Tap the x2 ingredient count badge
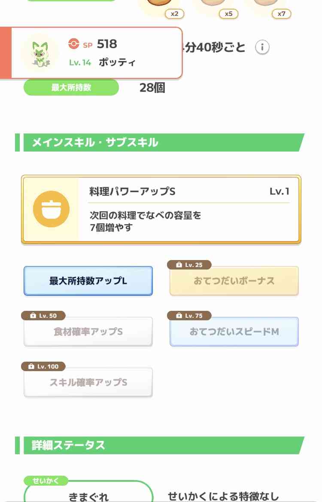This screenshot has width=322, height=502. [x=174, y=14]
